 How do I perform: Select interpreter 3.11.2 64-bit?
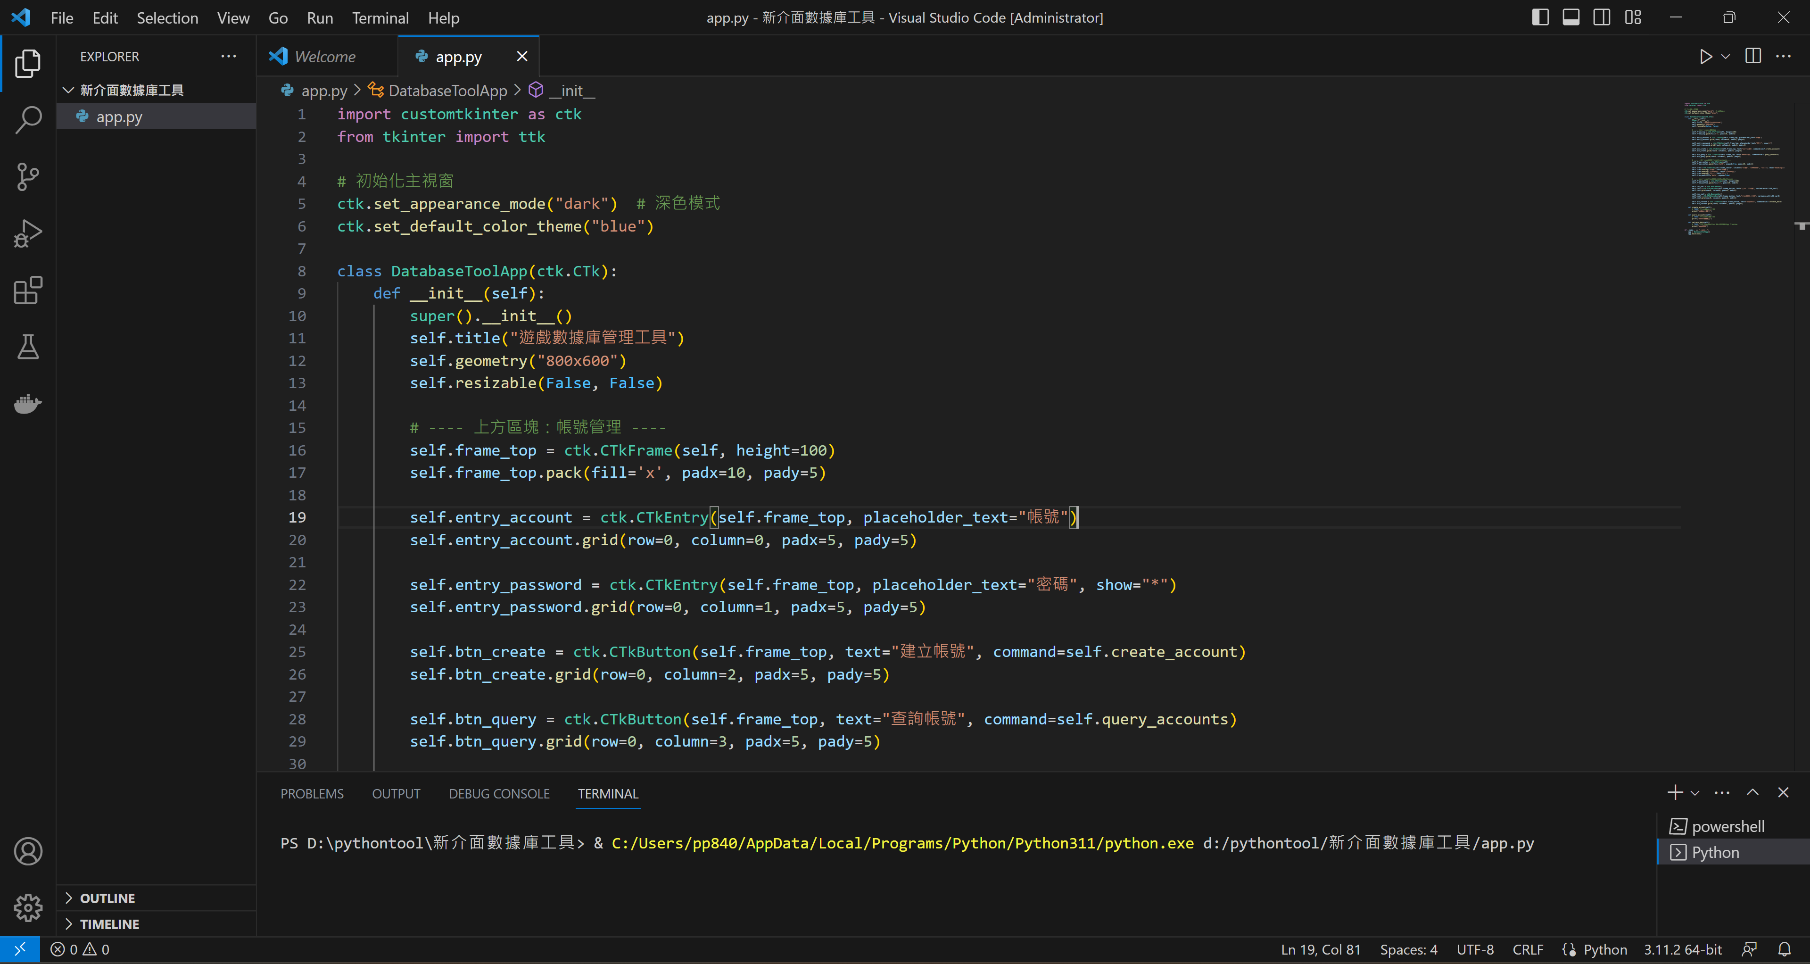tap(1682, 949)
